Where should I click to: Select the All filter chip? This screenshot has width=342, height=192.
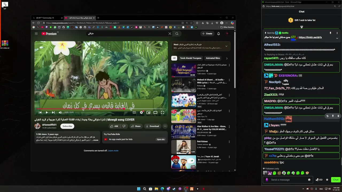point(174,58)
